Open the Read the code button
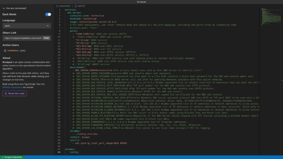This screenshot has width=283, height=159. [15, 93]
